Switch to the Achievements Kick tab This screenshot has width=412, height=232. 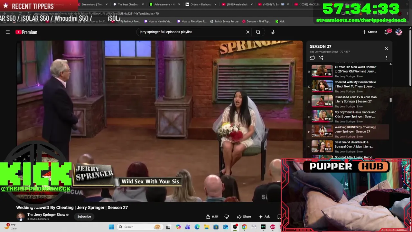coord(164,5)
